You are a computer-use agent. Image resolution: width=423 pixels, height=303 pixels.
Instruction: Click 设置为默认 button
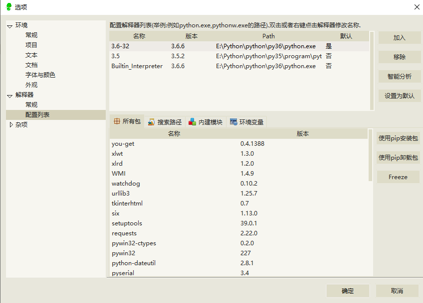(399, 96)
